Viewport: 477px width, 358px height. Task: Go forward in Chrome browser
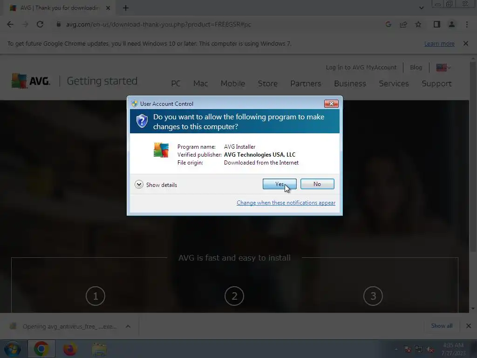tap(25, 24)
